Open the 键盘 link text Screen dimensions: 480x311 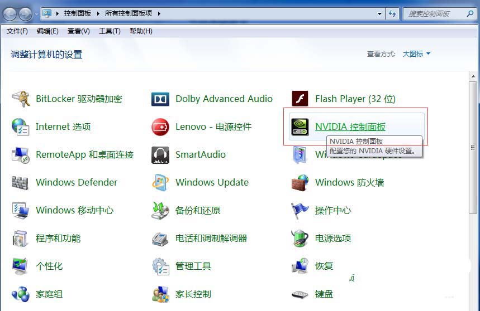tap(324, 294)
